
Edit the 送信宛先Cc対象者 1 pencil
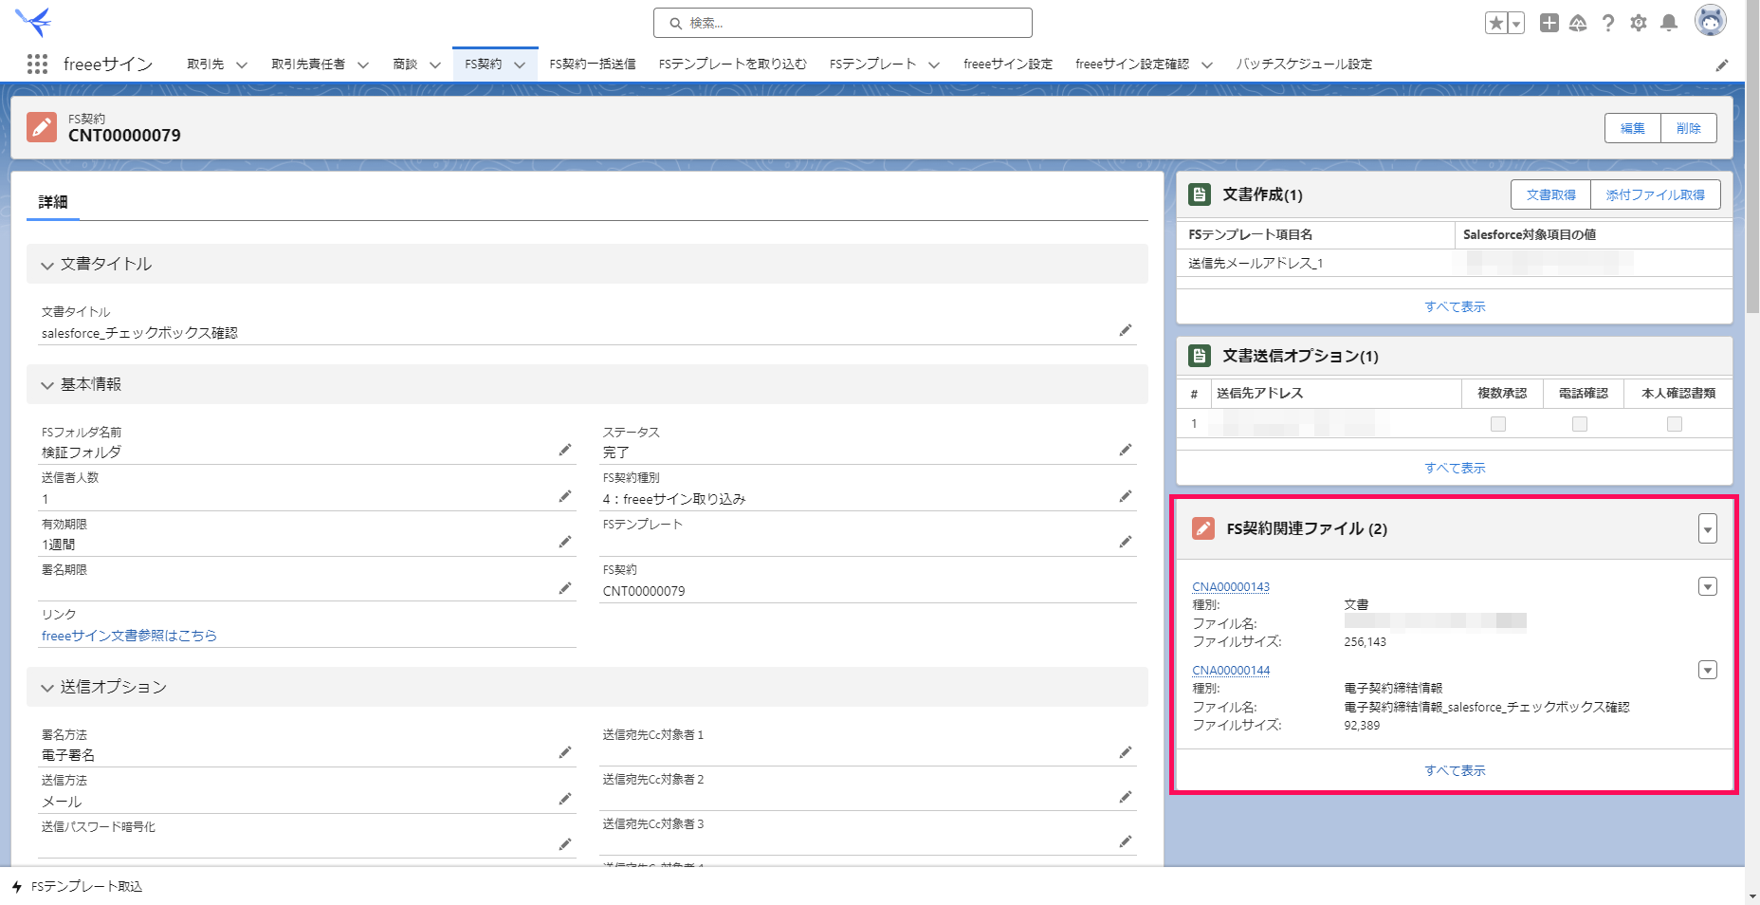pos(1126,752)
